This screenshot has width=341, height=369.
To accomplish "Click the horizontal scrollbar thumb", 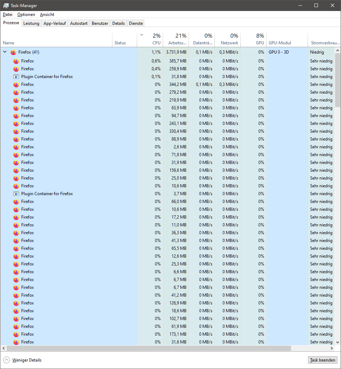I will (x=149, y=348).
